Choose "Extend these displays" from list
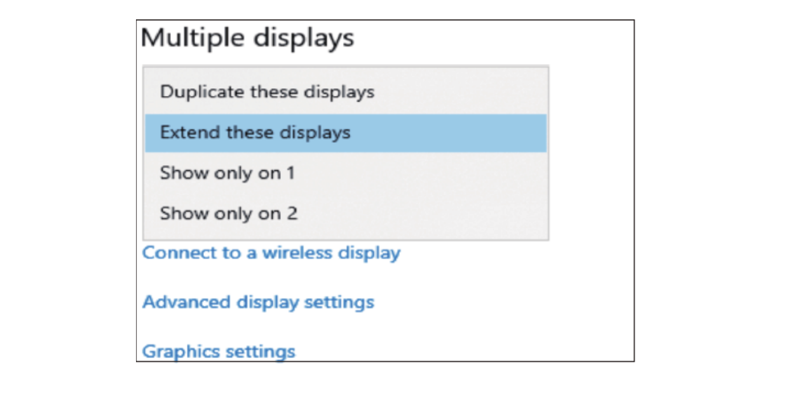The height and width of the screenshot is (403, 809). [346, 133]
